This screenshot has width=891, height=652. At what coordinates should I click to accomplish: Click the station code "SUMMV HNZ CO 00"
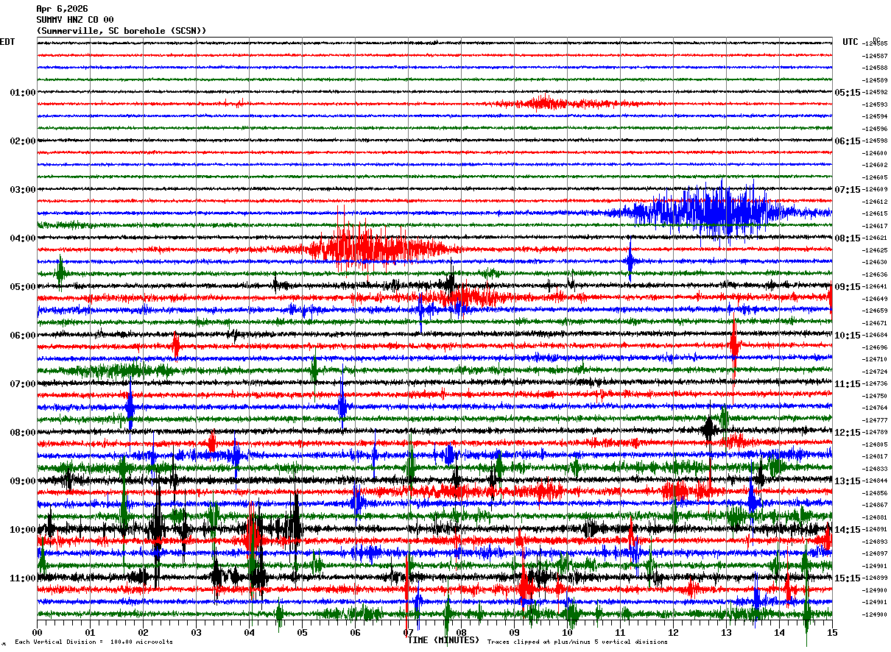tap(75, 20)
